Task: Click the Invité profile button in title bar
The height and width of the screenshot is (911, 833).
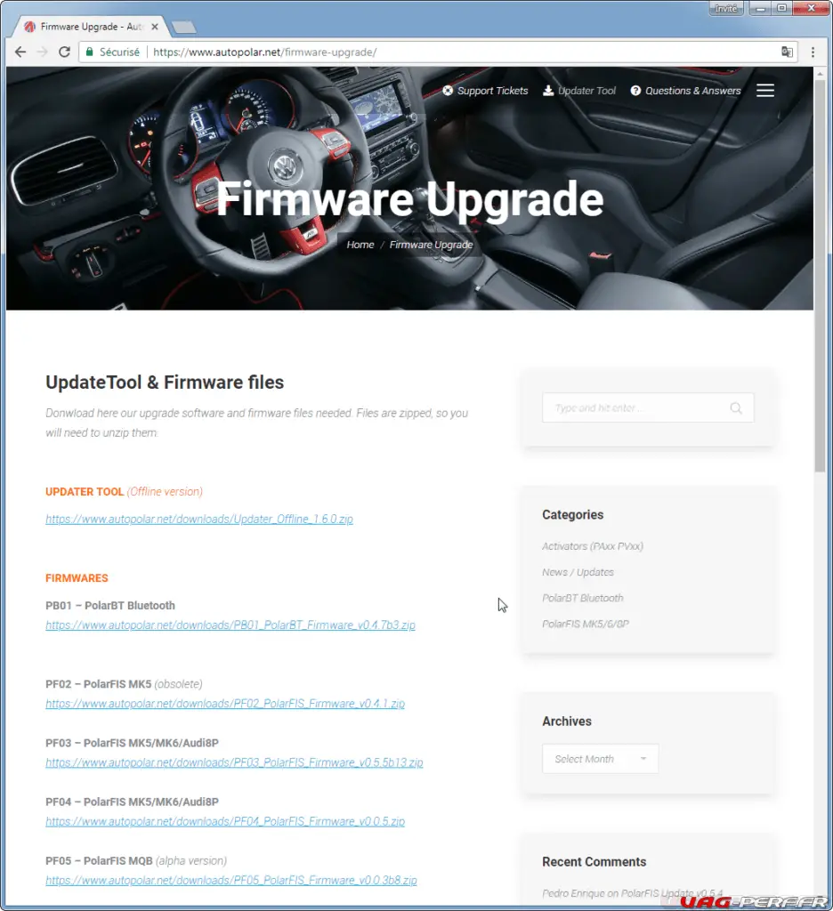Action: tap(726, 8)
